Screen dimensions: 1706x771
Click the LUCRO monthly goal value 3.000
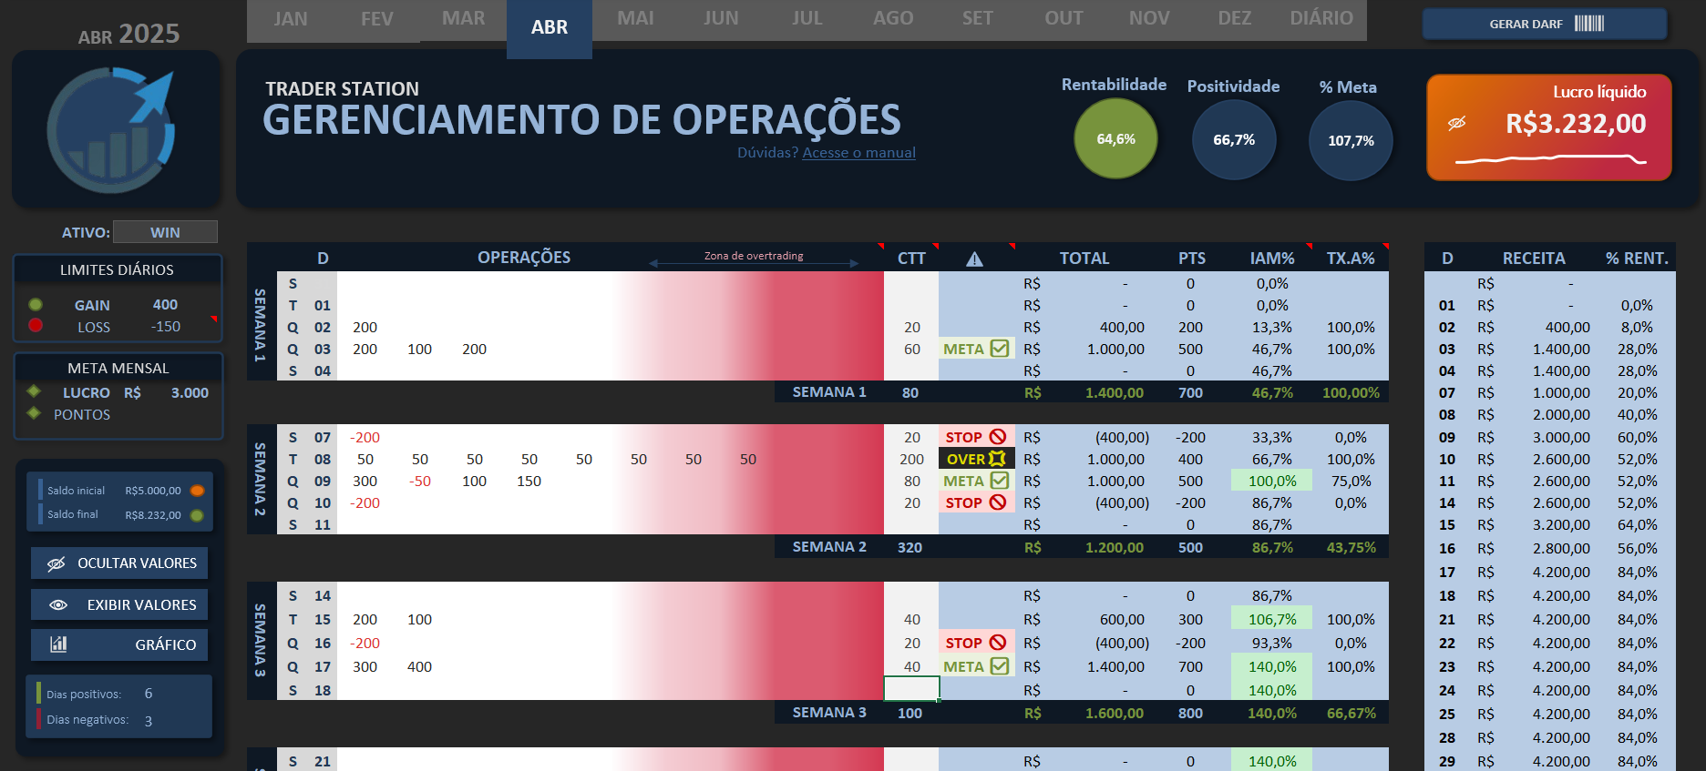click(190, 392)
